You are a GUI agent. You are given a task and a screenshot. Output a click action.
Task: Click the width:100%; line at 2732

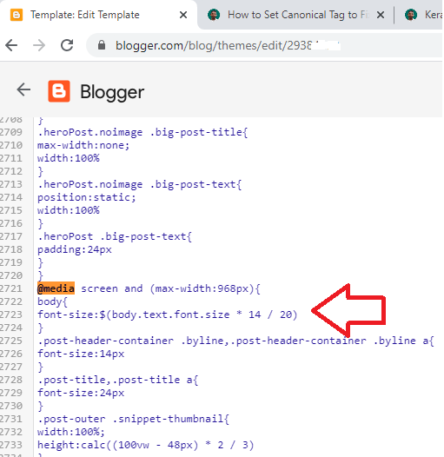71,432
